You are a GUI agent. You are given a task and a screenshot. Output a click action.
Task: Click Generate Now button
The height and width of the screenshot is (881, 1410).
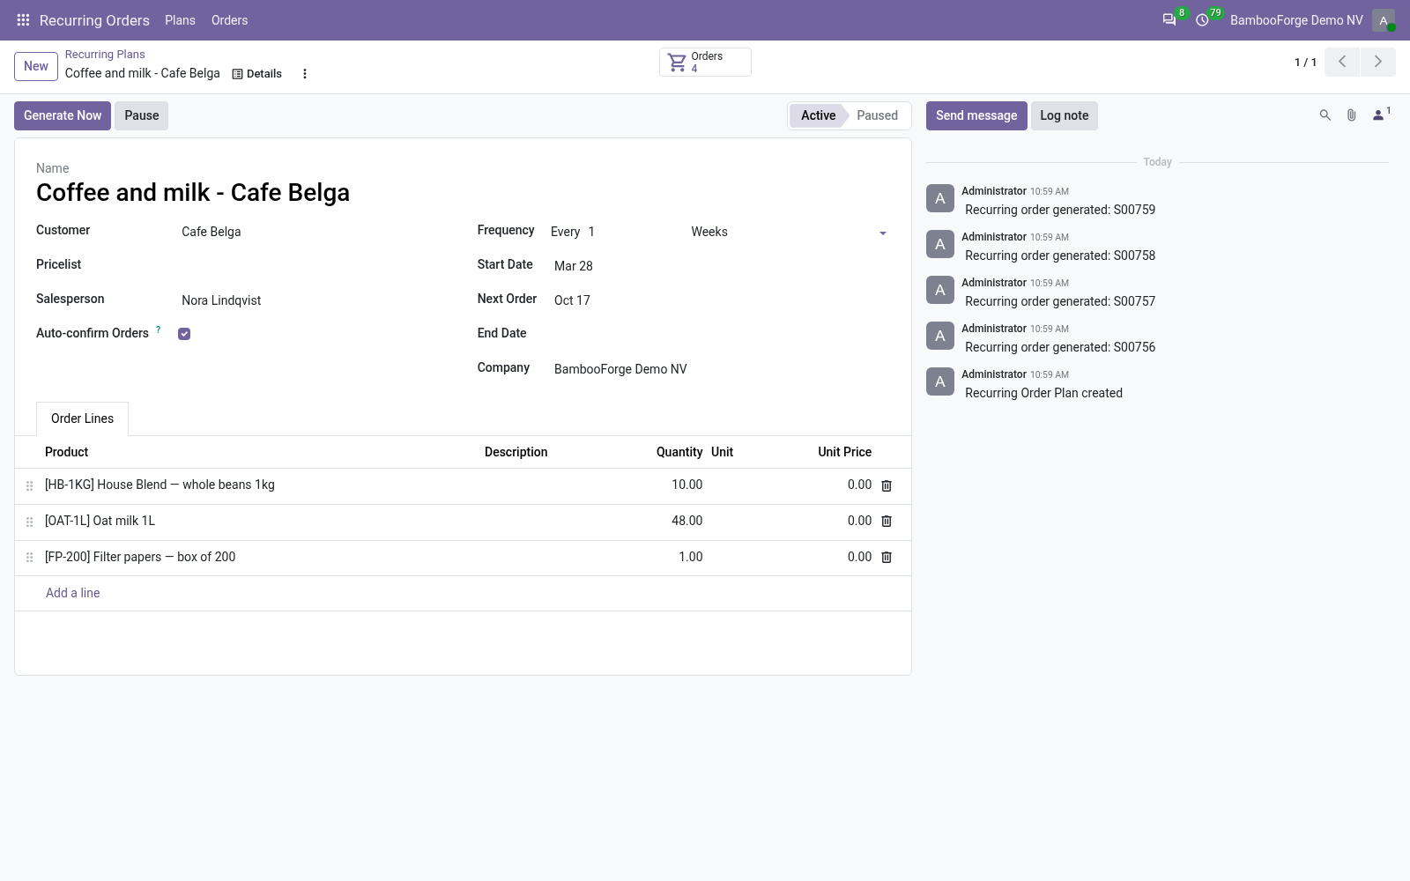tap(63, 115)
